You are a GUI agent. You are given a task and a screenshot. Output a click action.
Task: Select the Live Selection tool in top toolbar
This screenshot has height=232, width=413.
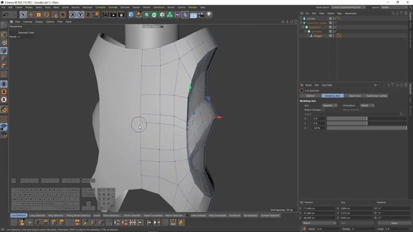click(x=23, y=14)
